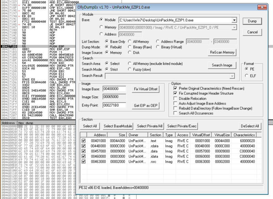Choose All Memory list section option
The image size is (273, 199).
130,41
